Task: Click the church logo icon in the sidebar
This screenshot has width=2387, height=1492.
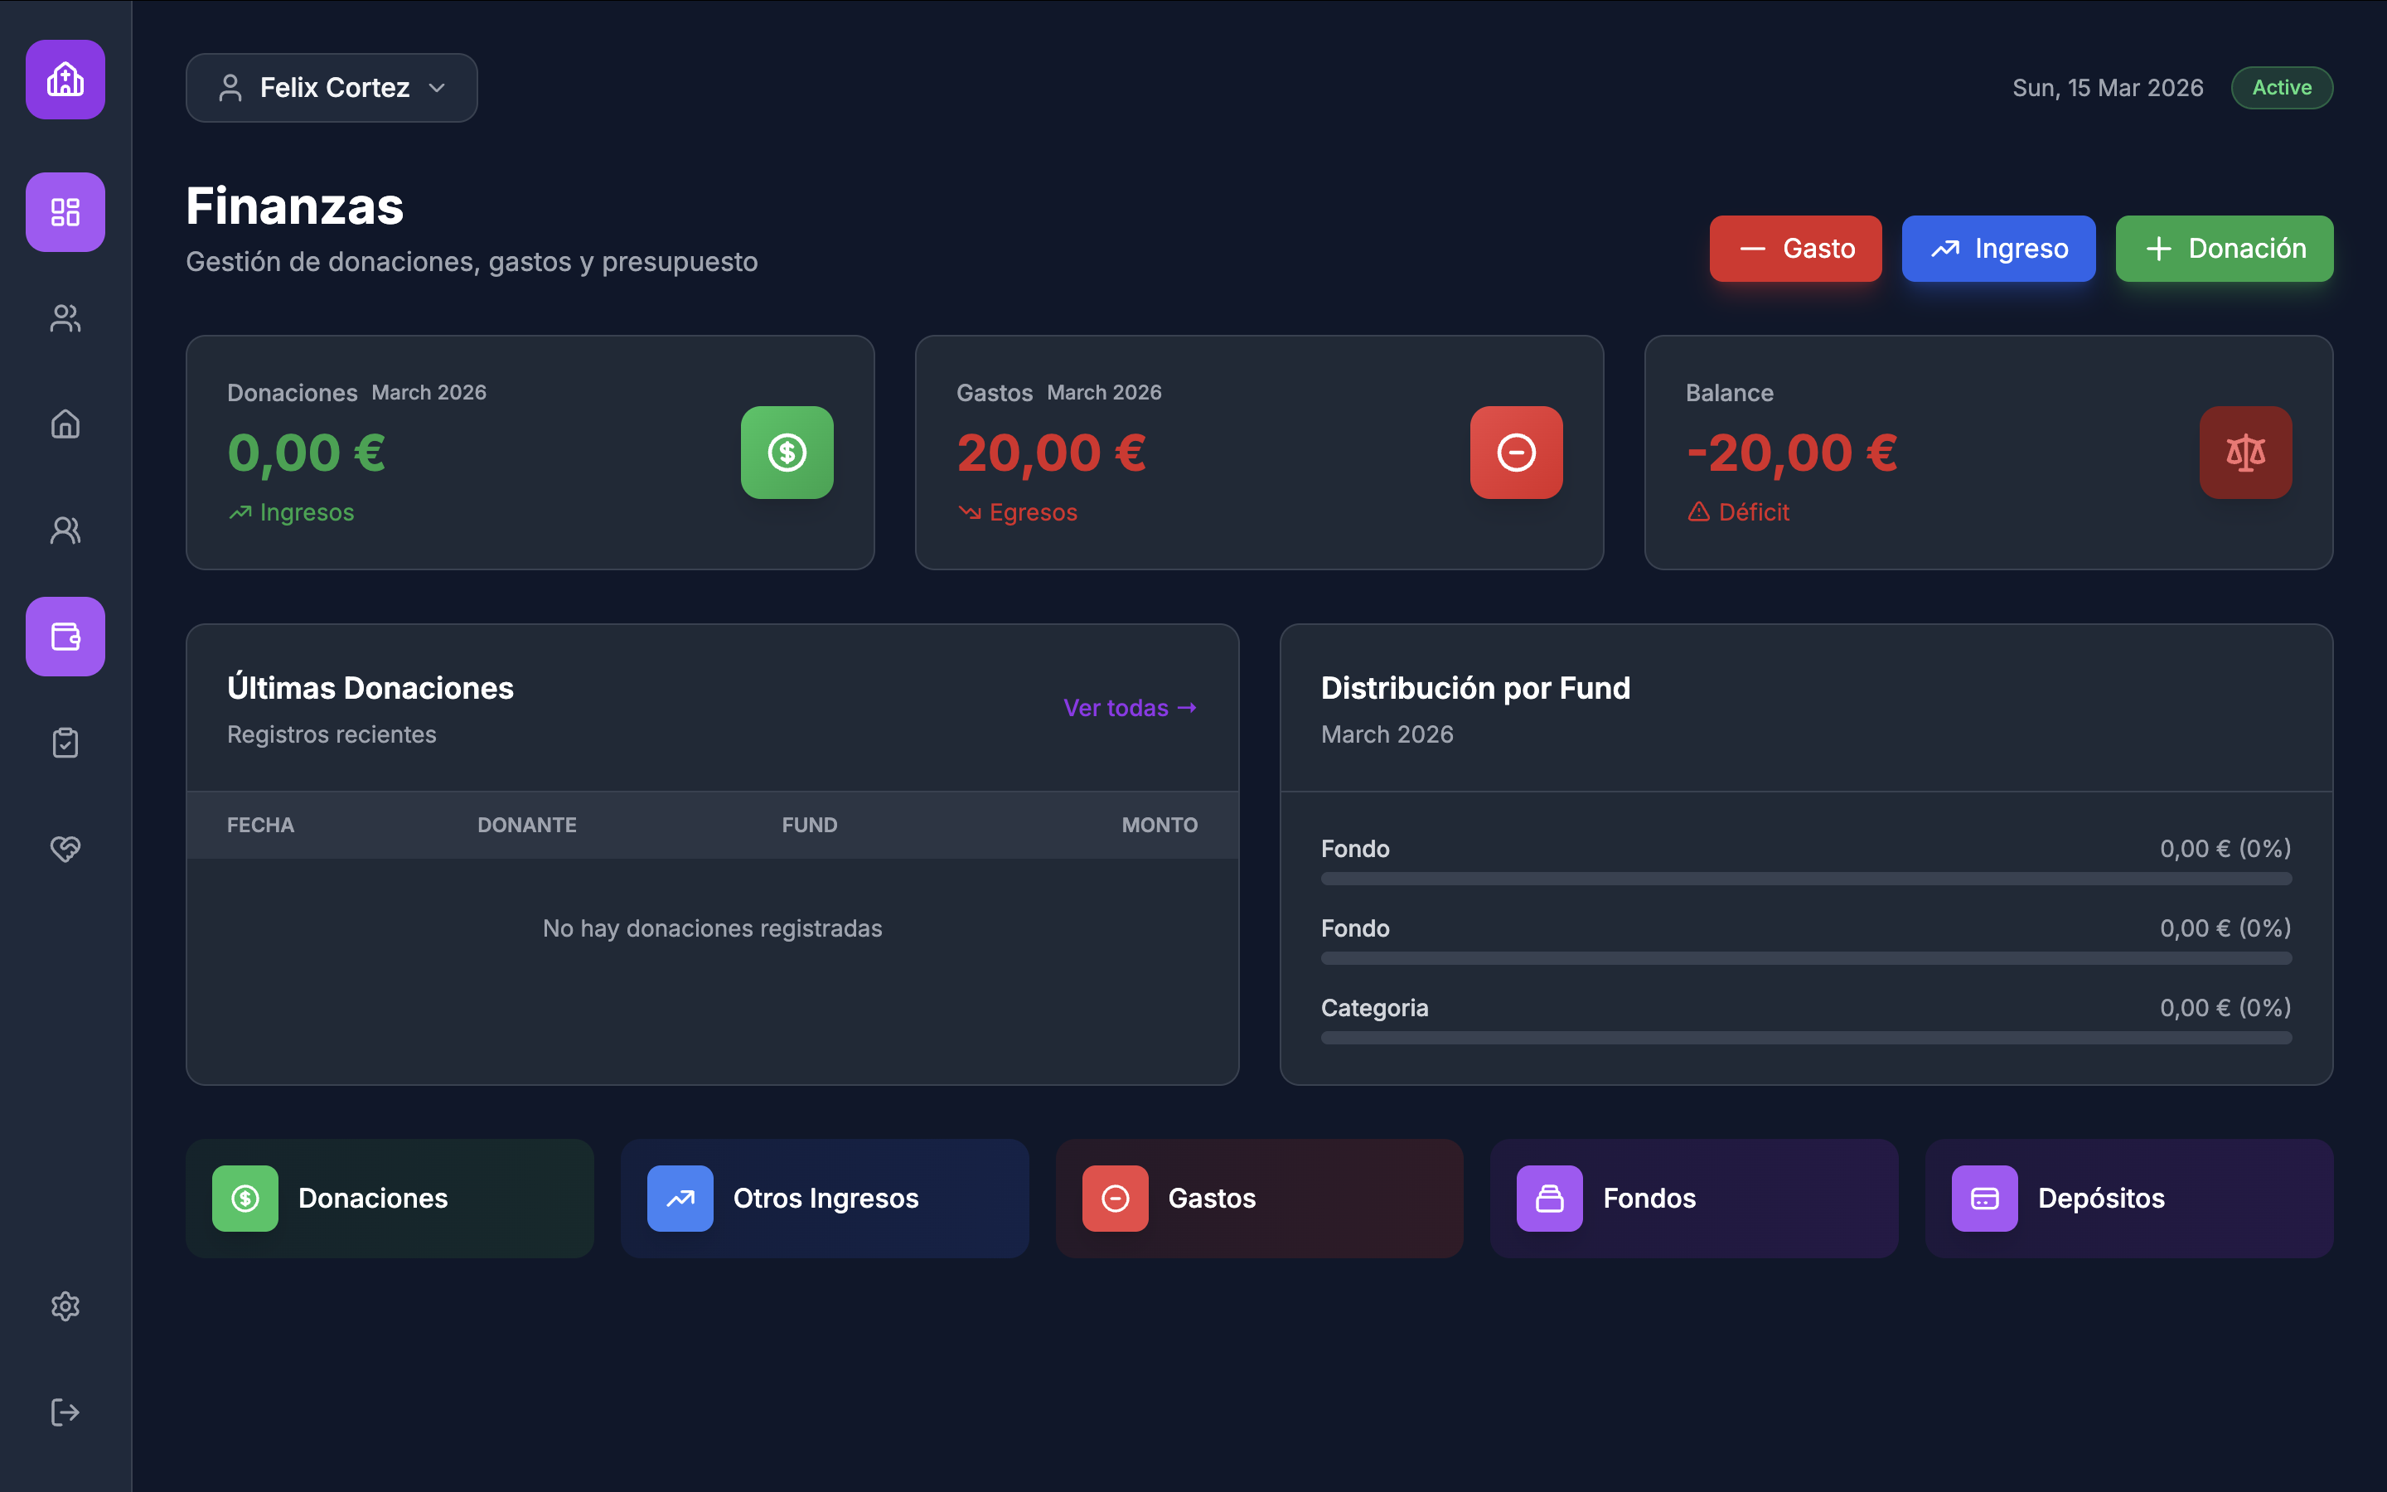Action: point(65,80)
